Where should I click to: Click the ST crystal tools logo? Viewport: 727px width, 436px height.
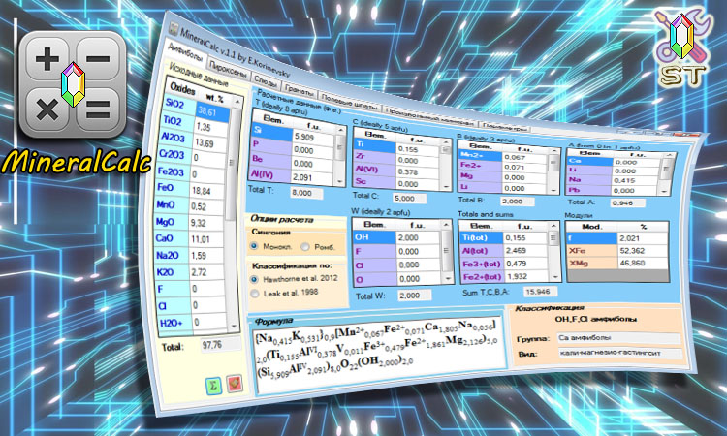[683, 47]
